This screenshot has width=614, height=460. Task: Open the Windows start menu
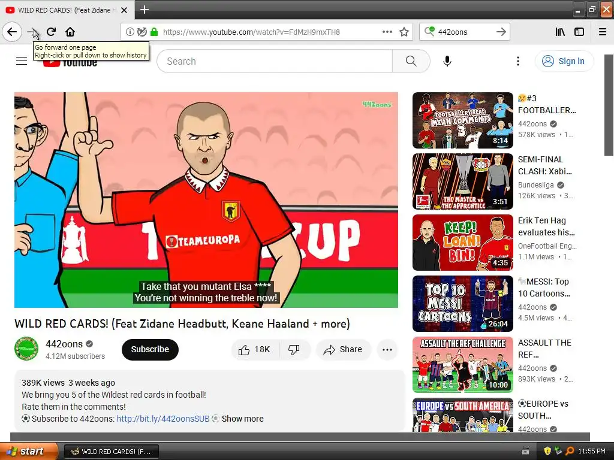coord(29,451)
